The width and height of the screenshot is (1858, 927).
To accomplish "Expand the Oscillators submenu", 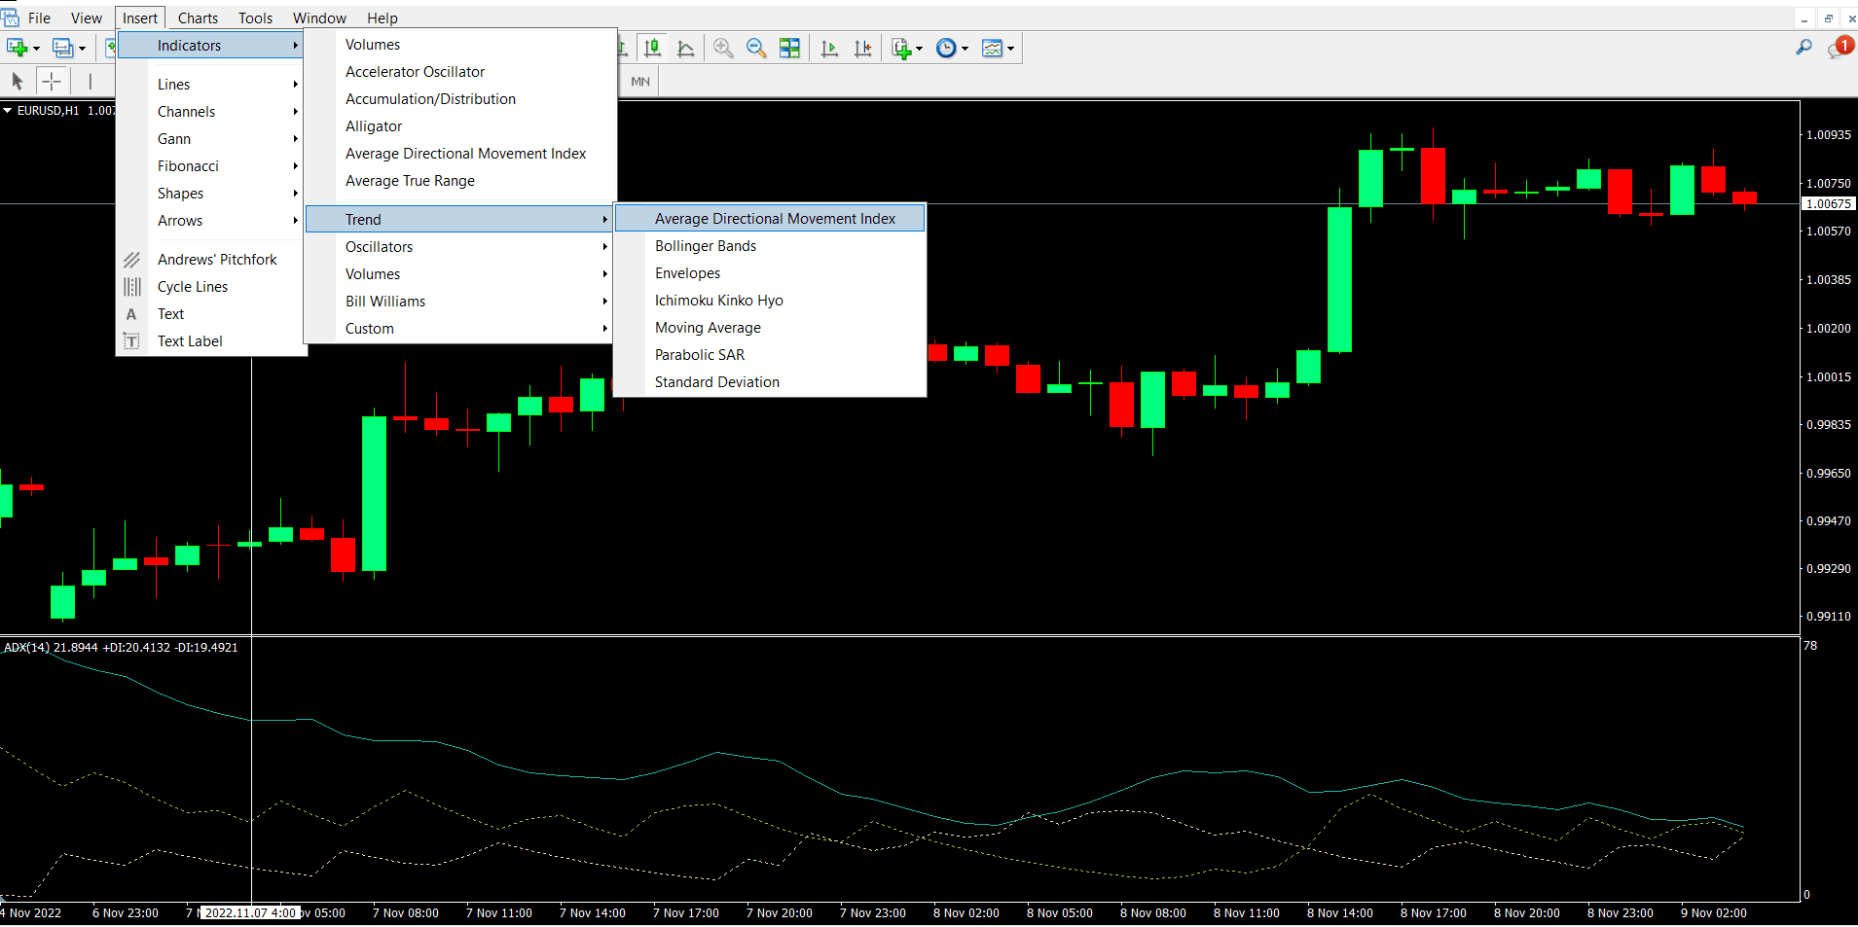I will point(458,247).
